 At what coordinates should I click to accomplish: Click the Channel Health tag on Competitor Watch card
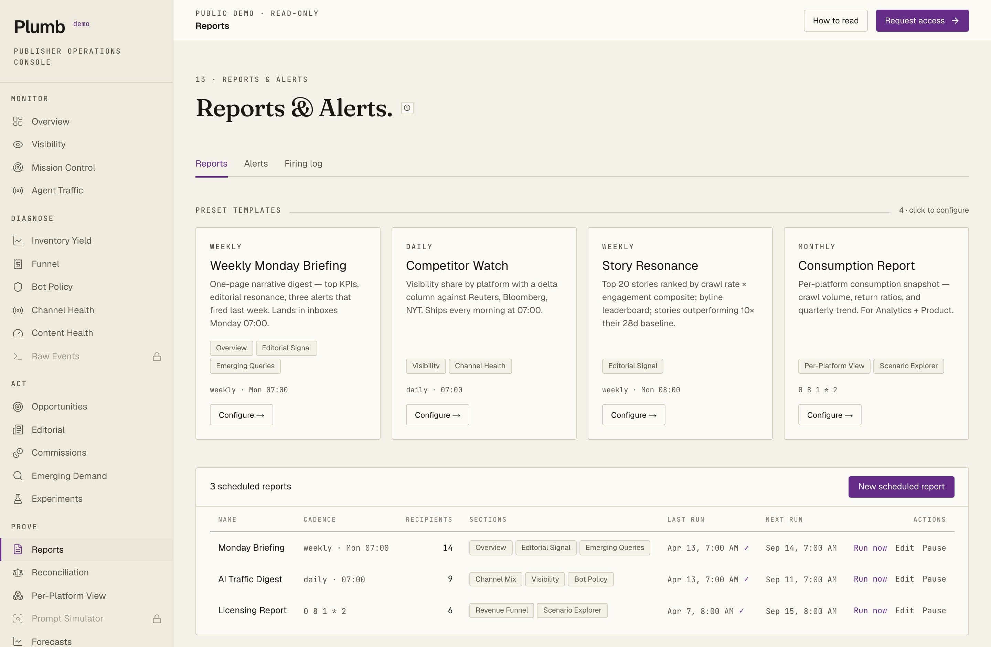pos(480,366)
